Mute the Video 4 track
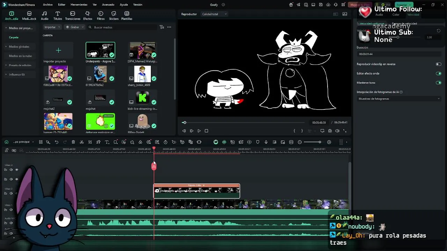This screenshot has width=447, height=251. (x=11, y=170)
